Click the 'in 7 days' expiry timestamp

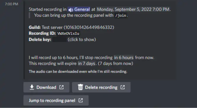click(87, 64)
